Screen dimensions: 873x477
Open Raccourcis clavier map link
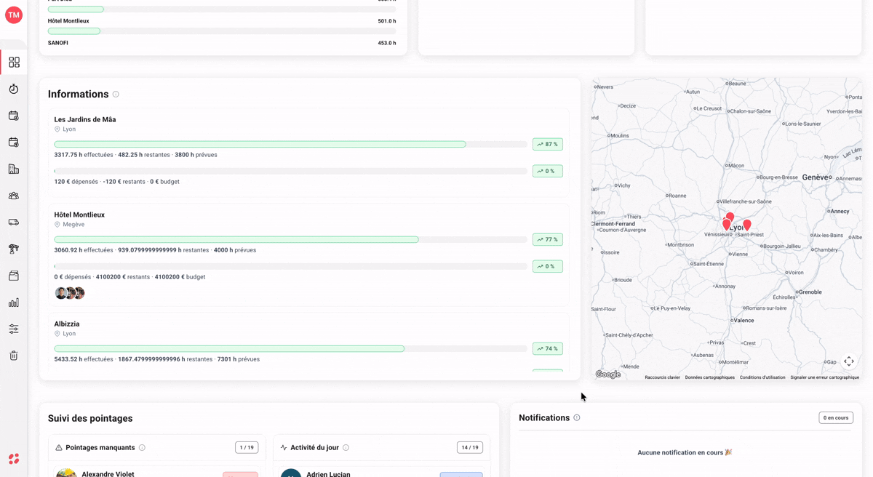[662, 377]
